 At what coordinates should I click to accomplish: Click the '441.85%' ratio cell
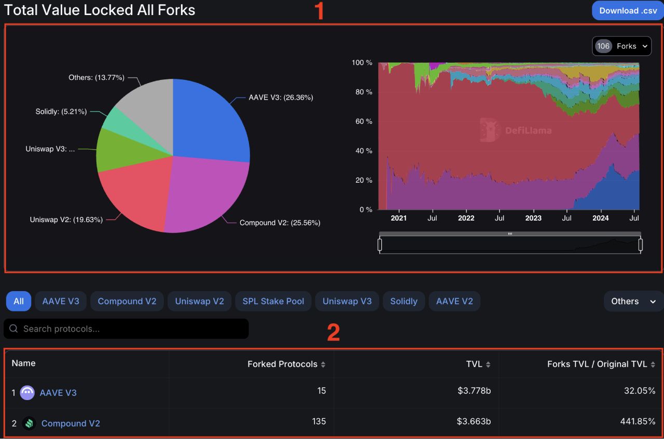click(638, 421)
